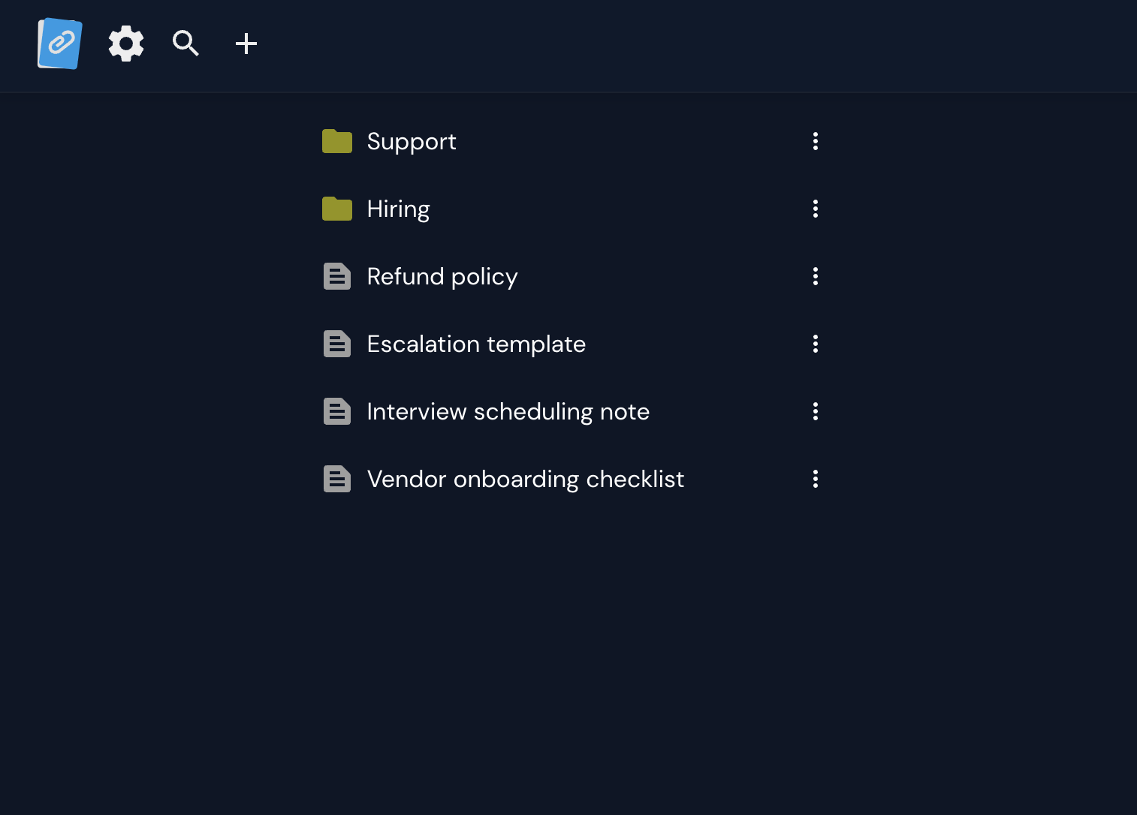Open the options menu for Vendor onboarding checklist
Screen dimensions: 1137x815
point(815,479)
